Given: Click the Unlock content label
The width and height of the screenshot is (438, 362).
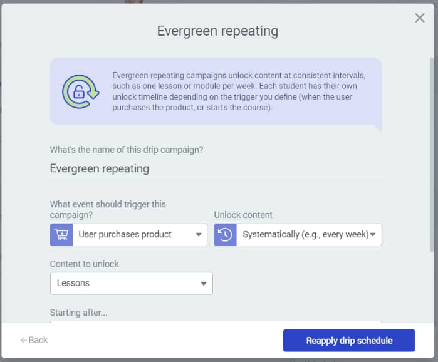Looking at the screenshot, I should 243,215.
